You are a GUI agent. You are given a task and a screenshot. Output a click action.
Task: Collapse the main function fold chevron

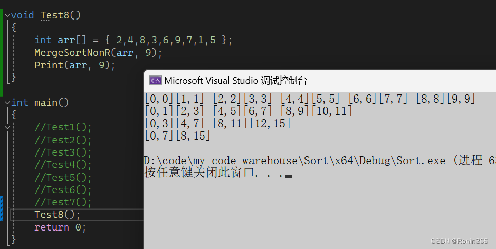7,103
